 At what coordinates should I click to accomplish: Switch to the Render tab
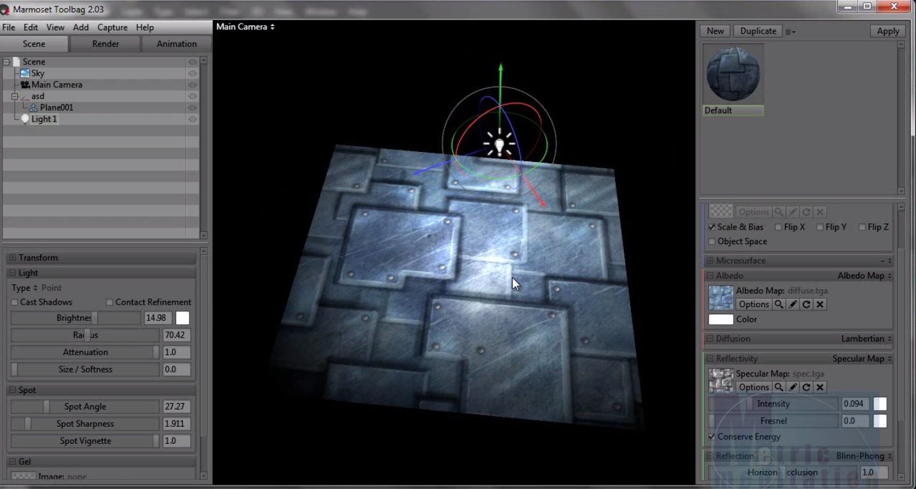105,44
